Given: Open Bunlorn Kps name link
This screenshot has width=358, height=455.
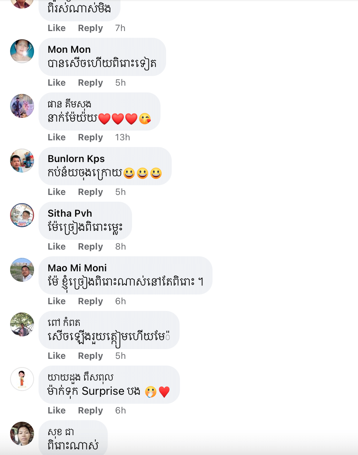Looking at the screenshot, I should (76, 159).
